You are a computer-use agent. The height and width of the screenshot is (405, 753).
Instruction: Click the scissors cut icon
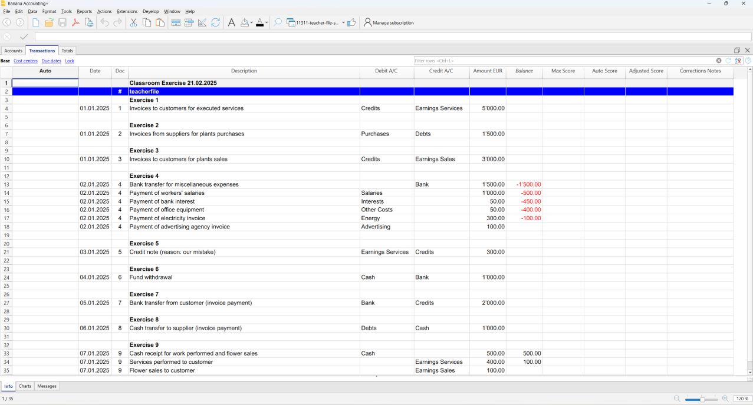coord(133,22)
